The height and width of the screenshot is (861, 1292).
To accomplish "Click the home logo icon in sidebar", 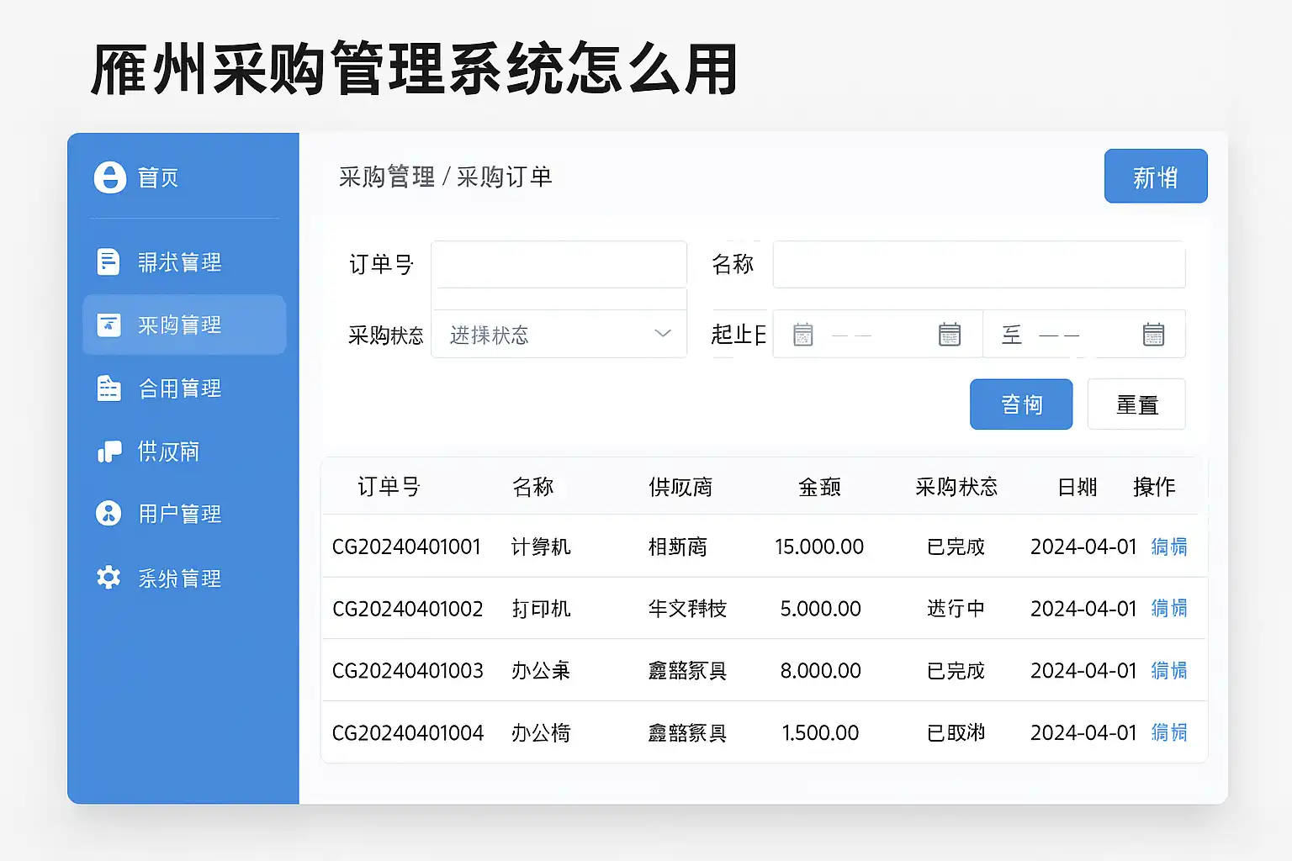I will pos(110,177).
